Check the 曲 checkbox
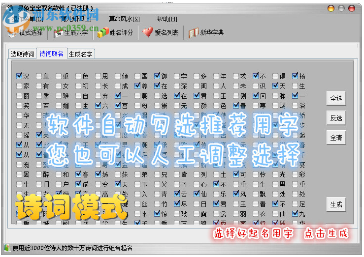Image resolution: width=364 pixels, height=257 pixels. pyautogui.click(x=275, y=214)
